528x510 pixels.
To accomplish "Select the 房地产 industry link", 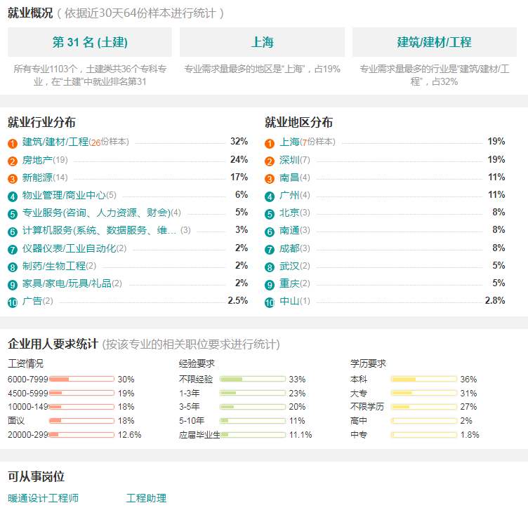I will [x=37, y=160].
